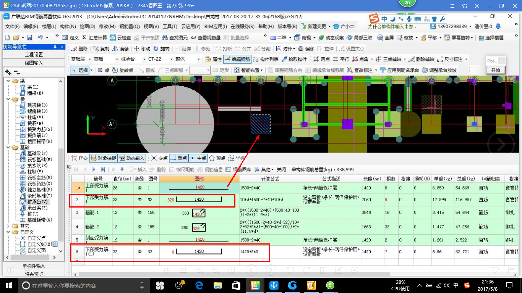This screenshot has height=293, width=522.
Task: Click the 删除辅轴 delete aux axis tool
Action: pos(421,59)
